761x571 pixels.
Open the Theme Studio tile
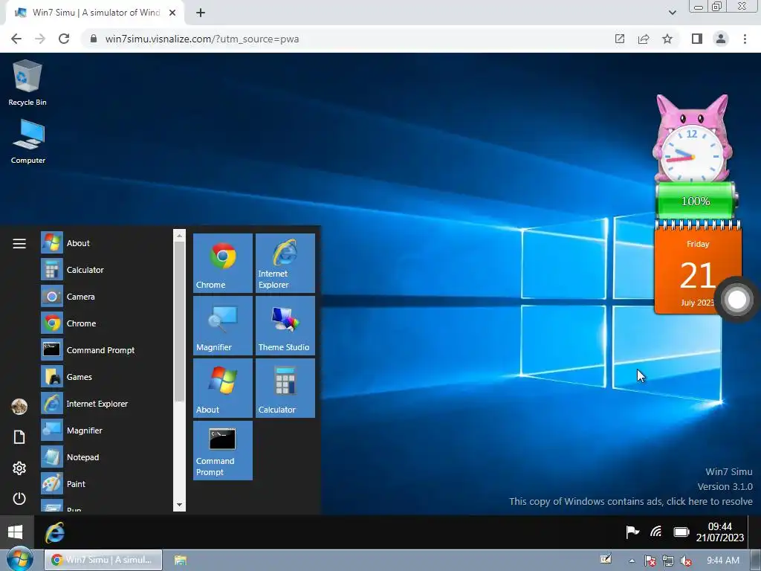[x=285, y=326]
